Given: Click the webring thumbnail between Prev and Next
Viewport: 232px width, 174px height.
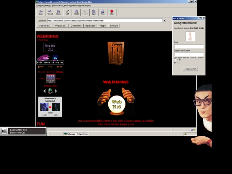Looking at the screenshot, I should [50, 79].
